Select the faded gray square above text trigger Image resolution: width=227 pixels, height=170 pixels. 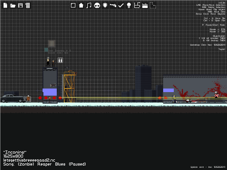(x=51, y=43)
